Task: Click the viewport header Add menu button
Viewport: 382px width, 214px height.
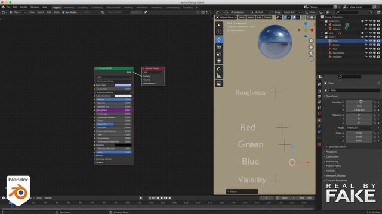Action: (x=259, y=17)
